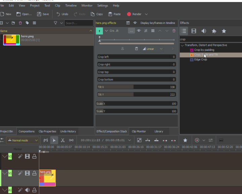Select the spacer tool
242x194 pixels.
[71, 140]
